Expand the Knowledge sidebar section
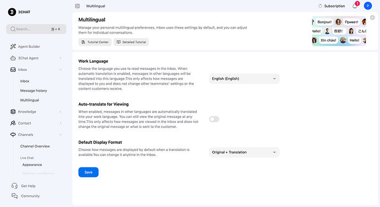The image size is (380, 207). coord(61,111)
